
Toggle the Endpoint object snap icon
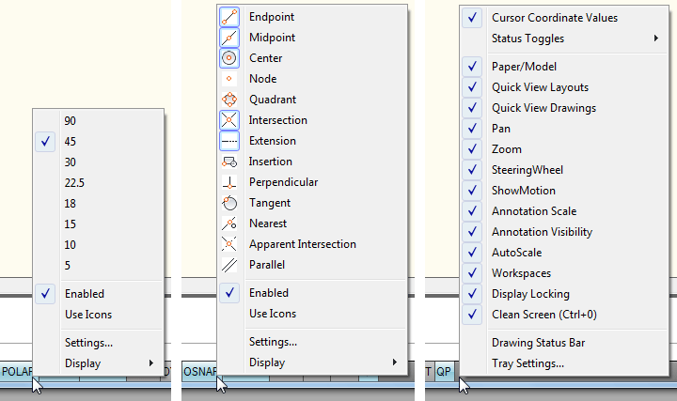[x=229, y=17]
